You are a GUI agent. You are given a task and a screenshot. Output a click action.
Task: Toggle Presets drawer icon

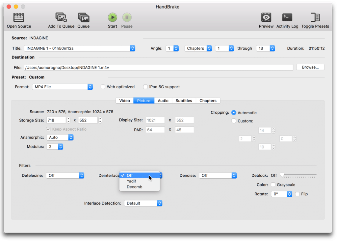315,18
